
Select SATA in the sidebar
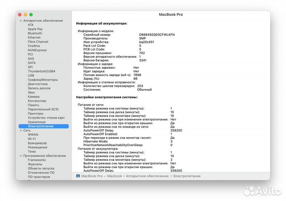click(31, 63)
